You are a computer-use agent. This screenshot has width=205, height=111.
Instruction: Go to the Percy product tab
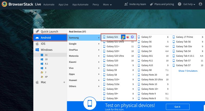(96, 5)
